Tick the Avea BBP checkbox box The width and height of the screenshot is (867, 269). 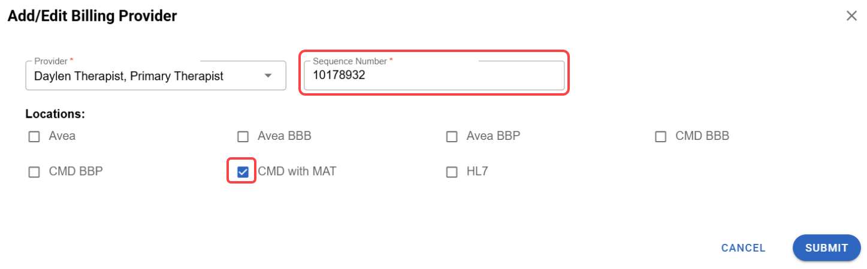click(452, 137)
